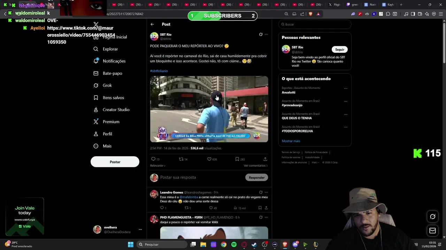Open more options on SBT Rio post
446x250 pixels.
pyautogui.click(x=266, y=34)
